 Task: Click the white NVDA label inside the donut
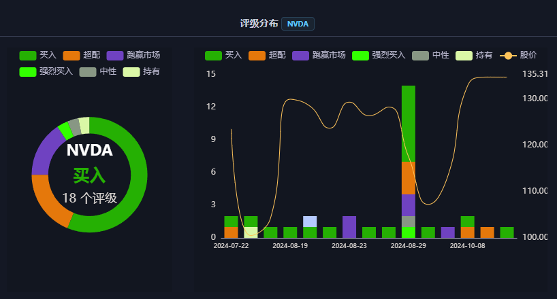[x=89, y=150]
